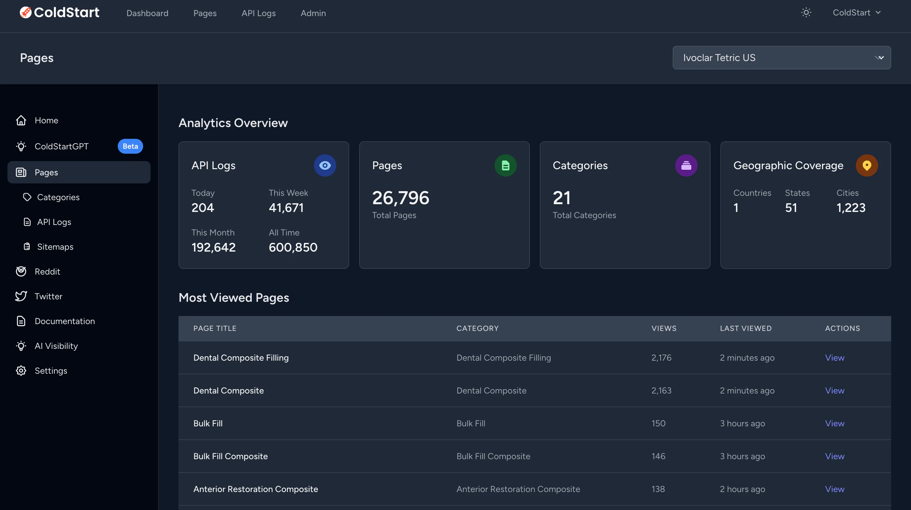The image size is (911, 510).
Task: Toggle light/dark theme with sun icon
Action: tap(806, 13)
